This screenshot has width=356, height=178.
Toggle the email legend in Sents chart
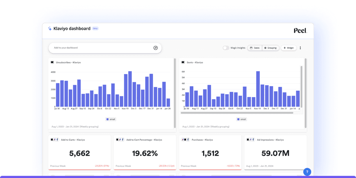pos(242,119)
